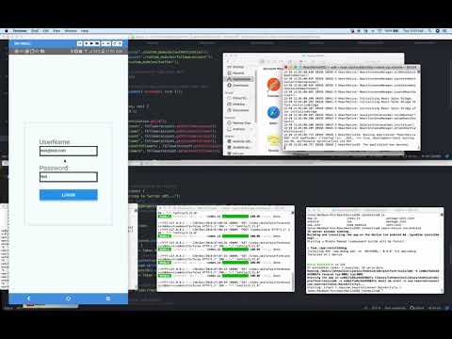This screenshot has height=339, width=452.
Task: Select Desktop in the Finder sidebar
Action: 237,105
